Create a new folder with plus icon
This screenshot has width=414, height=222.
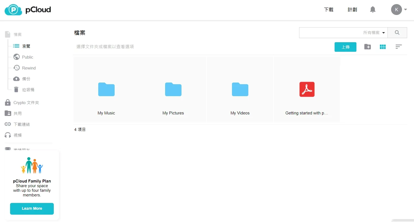pyautogui.click(x=368, y=47)
